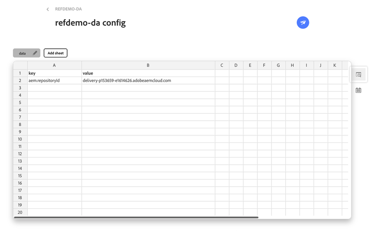Select row 20 header
The image size is (378, 231).
pyautogui.click(x=20, y=212)
